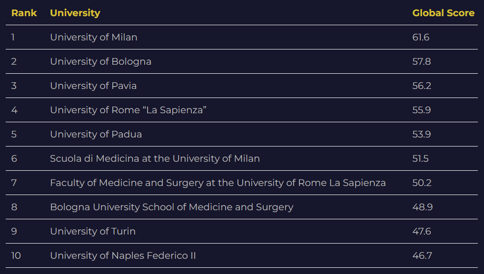
Task: Click Bologna University School of Medicine entry
Action: click(171, 207)
